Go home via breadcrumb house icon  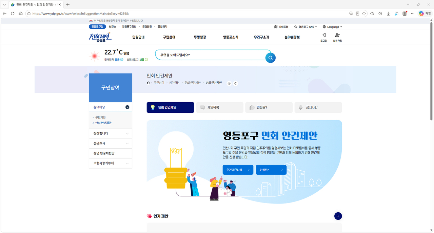point(148,83)
